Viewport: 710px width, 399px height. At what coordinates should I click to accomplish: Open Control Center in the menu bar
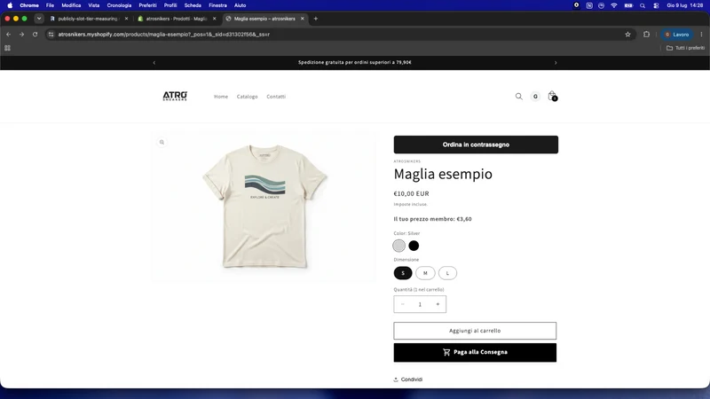pos(656,5)
